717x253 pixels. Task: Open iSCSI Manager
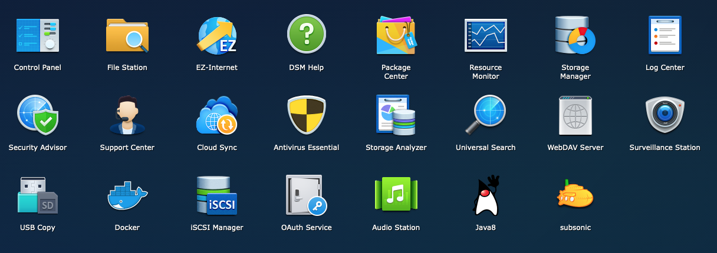pyautogui.click(x=217, y=195)
